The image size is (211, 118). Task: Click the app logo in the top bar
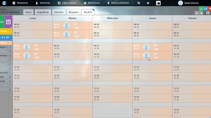(4, 3)
